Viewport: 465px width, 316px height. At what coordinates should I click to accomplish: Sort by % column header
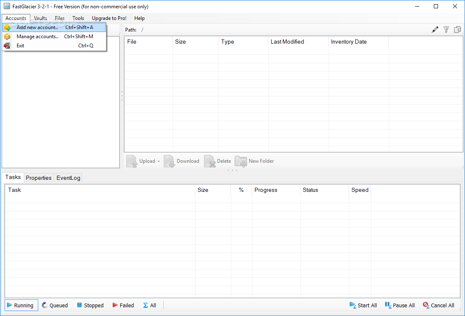click(241, 190)
